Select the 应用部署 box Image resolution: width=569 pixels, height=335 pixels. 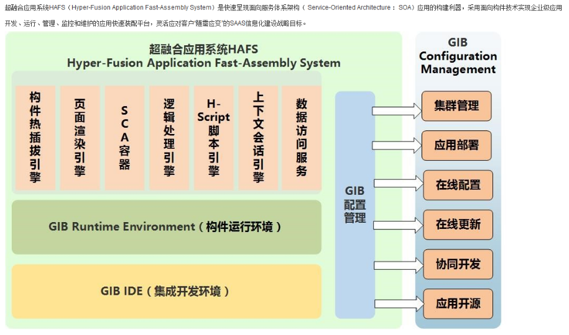(456, 145)
